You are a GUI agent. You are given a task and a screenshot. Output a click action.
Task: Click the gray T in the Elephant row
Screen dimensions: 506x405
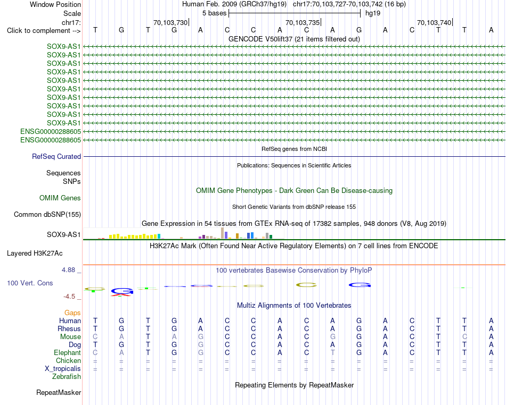tap(332, 353)
